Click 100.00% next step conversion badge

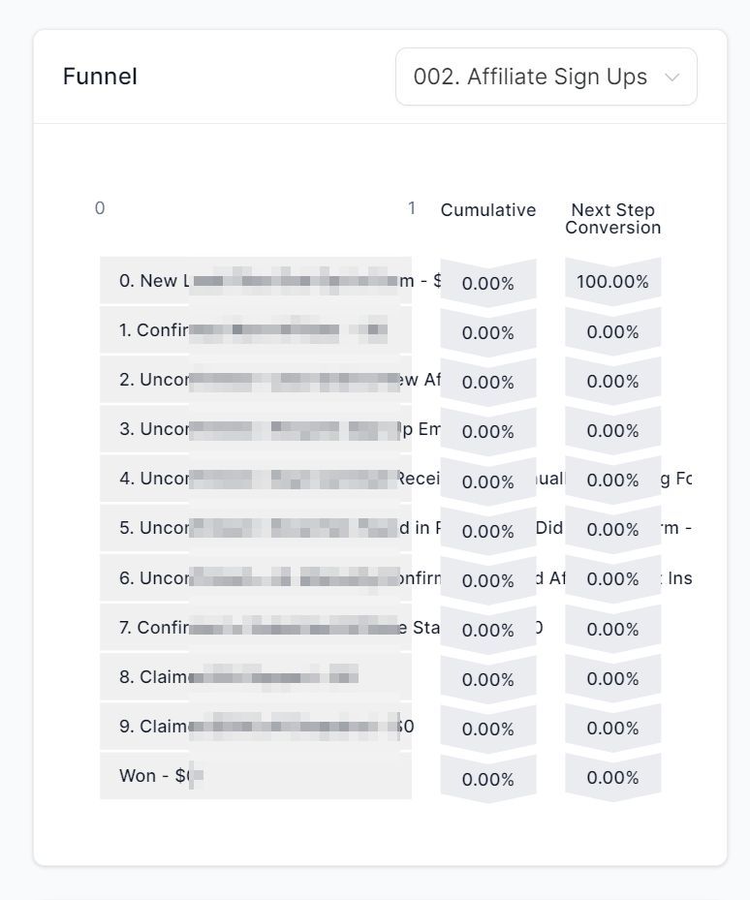tap(612, 283)
